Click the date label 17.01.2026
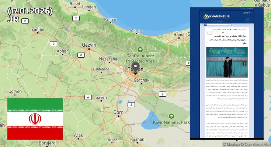The height and width of the screenshot is (147, 271). click(x=29, y=11)
